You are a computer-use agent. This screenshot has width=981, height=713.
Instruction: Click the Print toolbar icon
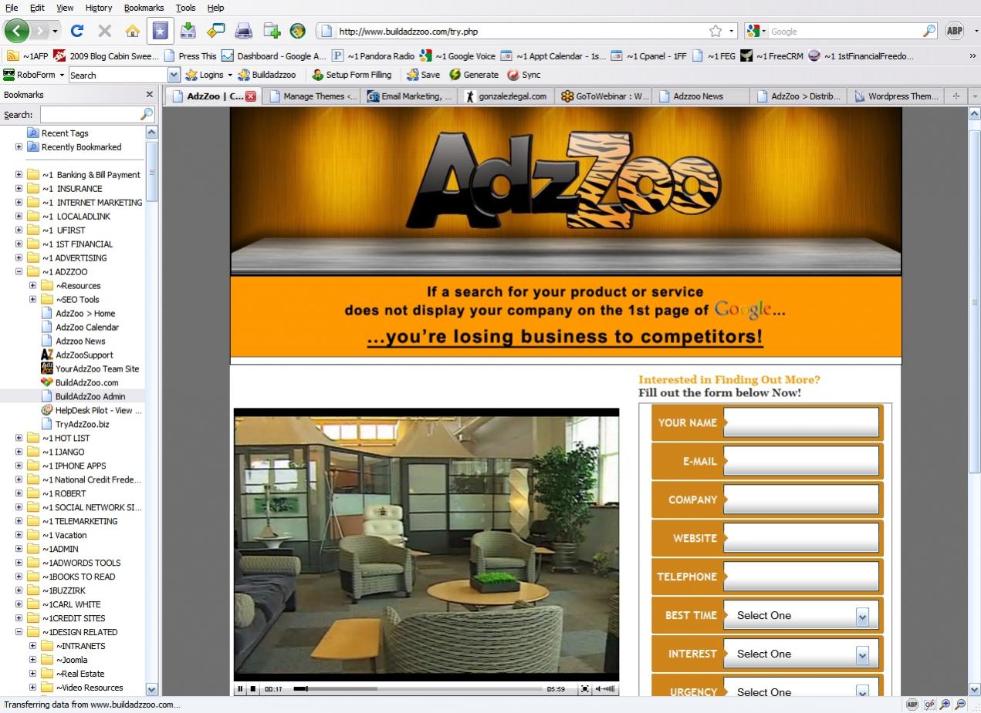tap(243, 31)
